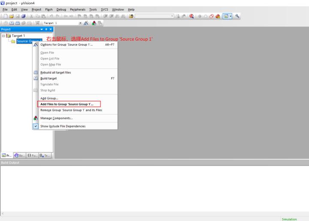Click the Insert Breakpoint red dot icon
The width and height of the screenshot is (309, 221).
(x=200, y=16)
